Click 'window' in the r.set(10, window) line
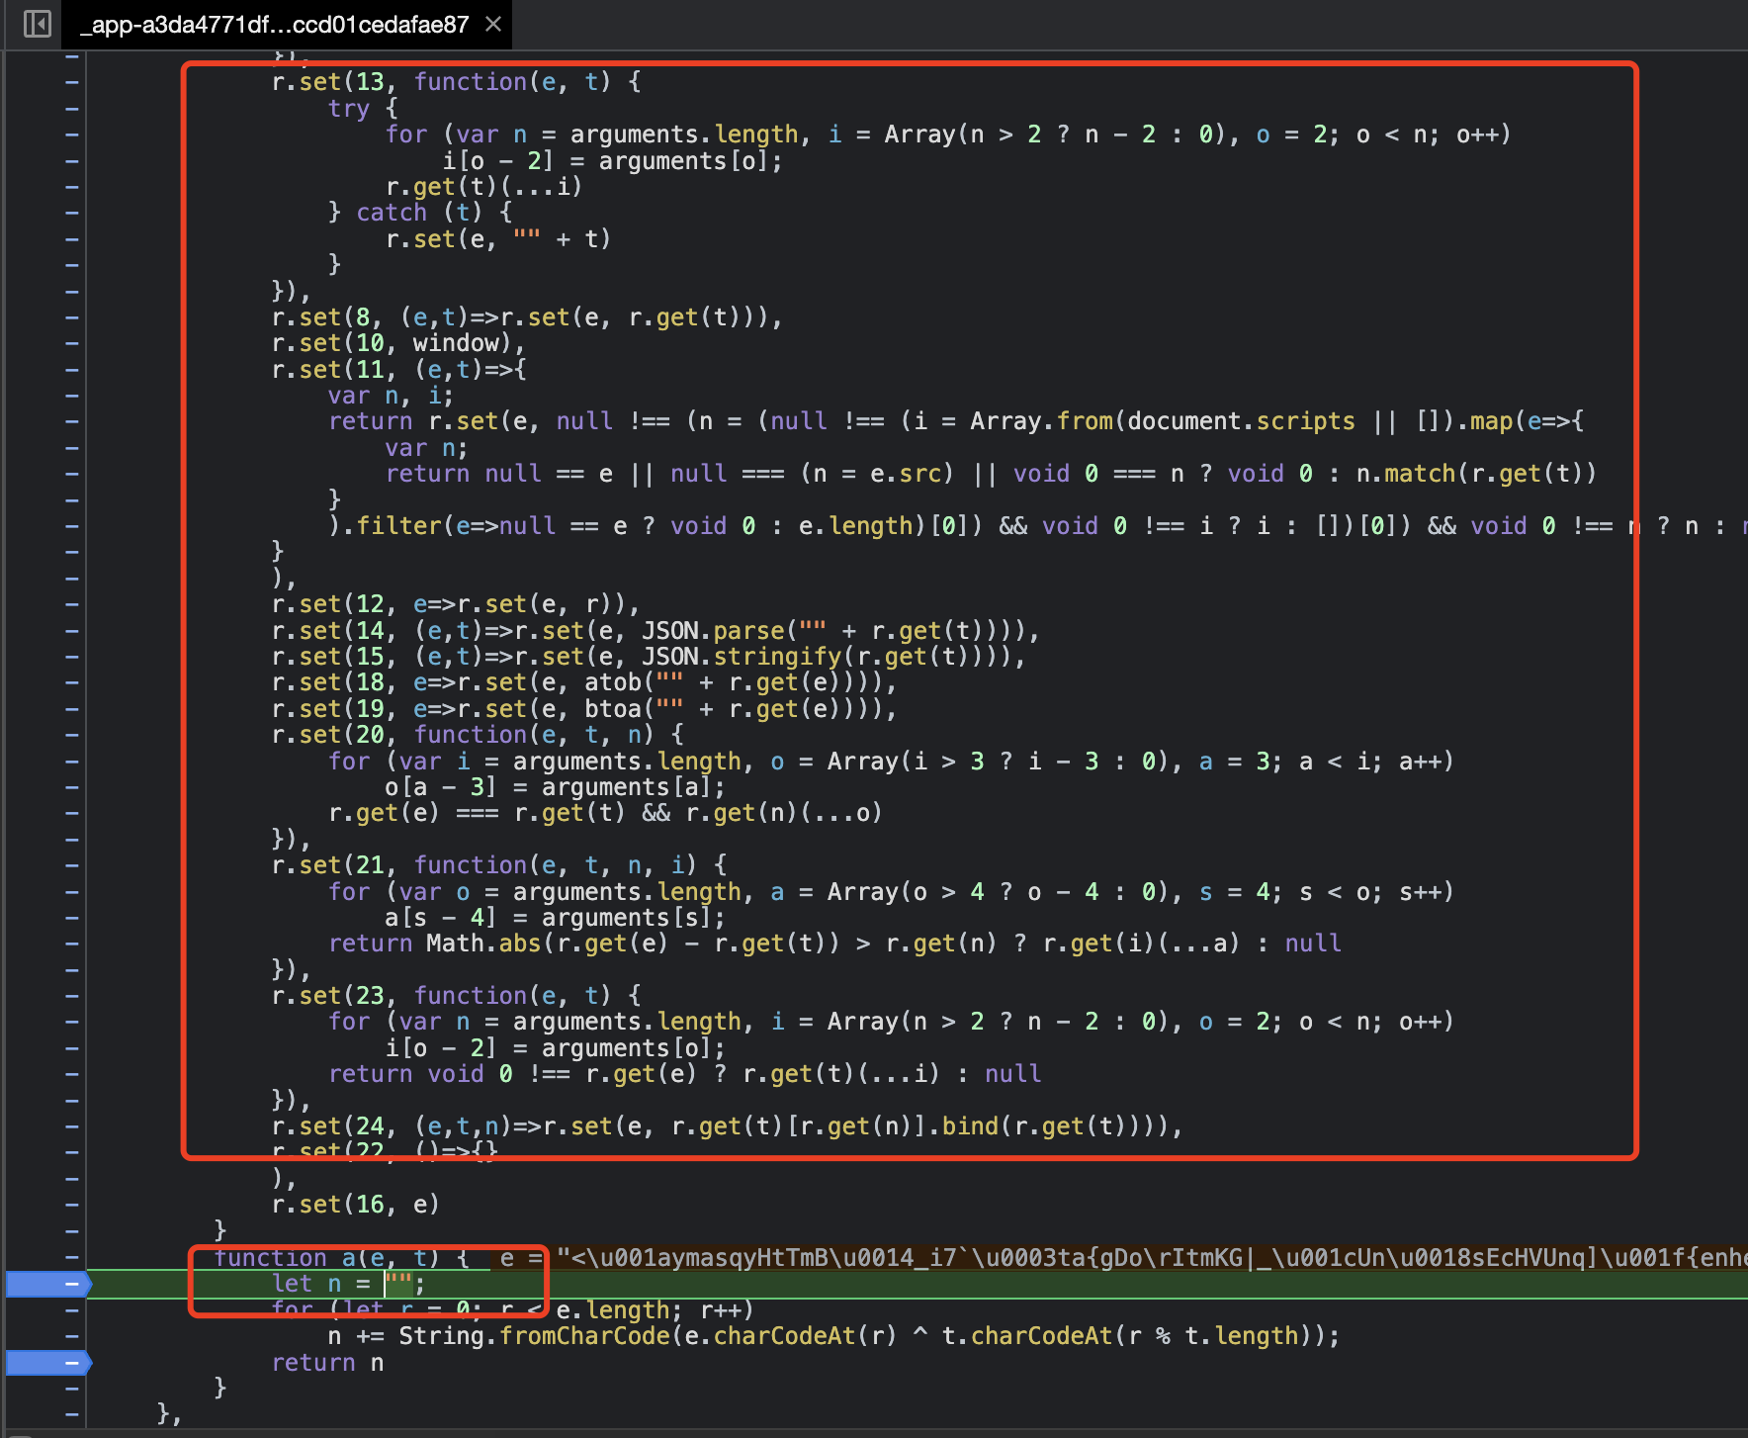 456,343
